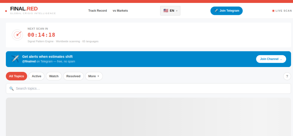
Task: Click the red dot beside the logo
Action: click(x=6, y=11)
